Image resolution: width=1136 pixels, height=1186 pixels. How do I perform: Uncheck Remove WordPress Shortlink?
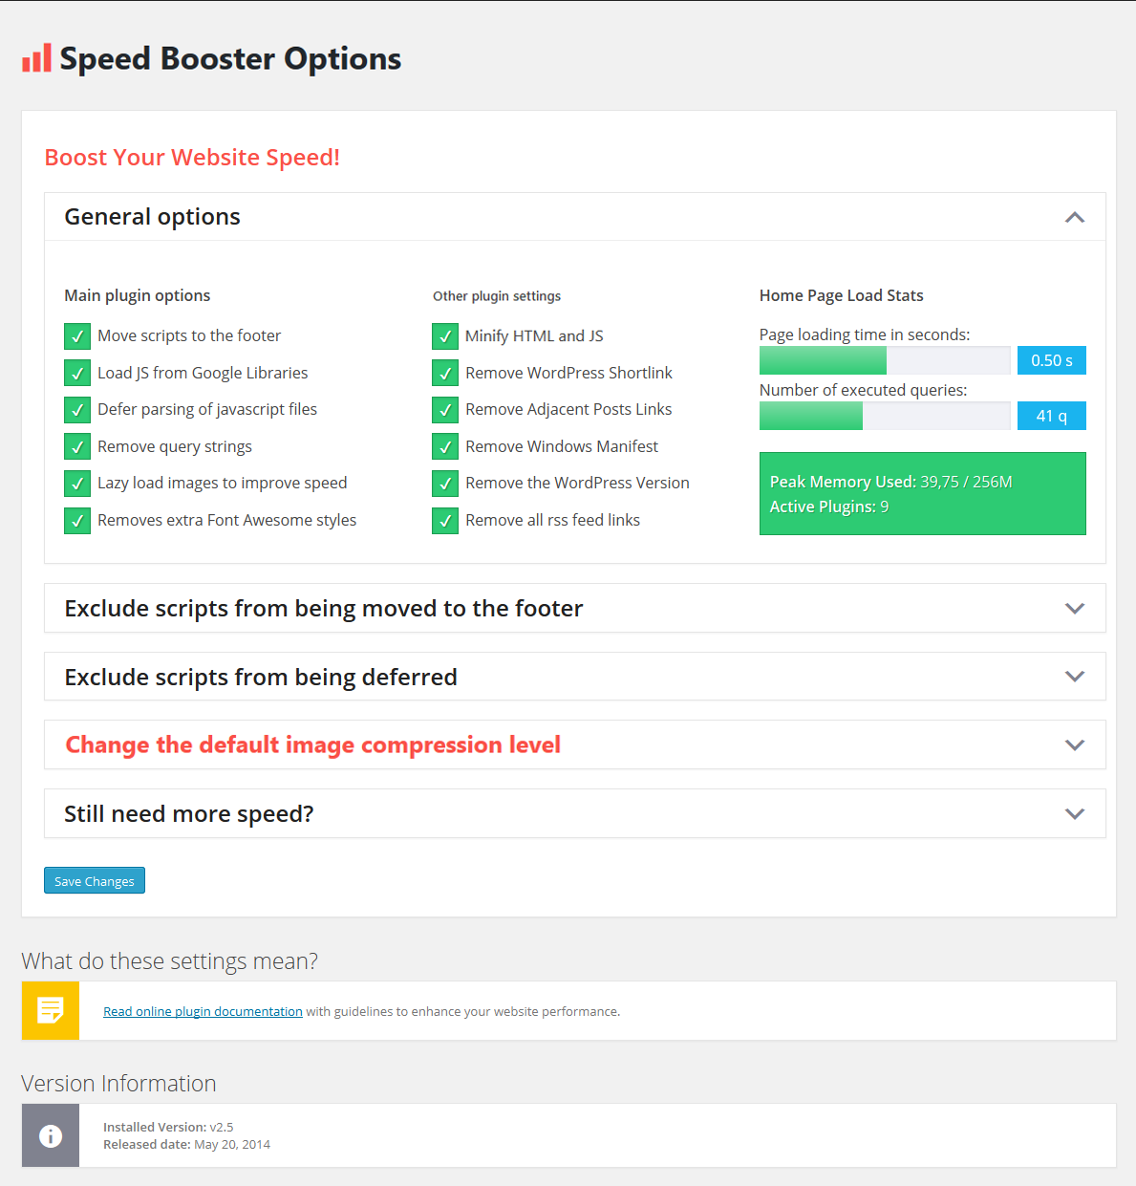[x=445, y=374]
